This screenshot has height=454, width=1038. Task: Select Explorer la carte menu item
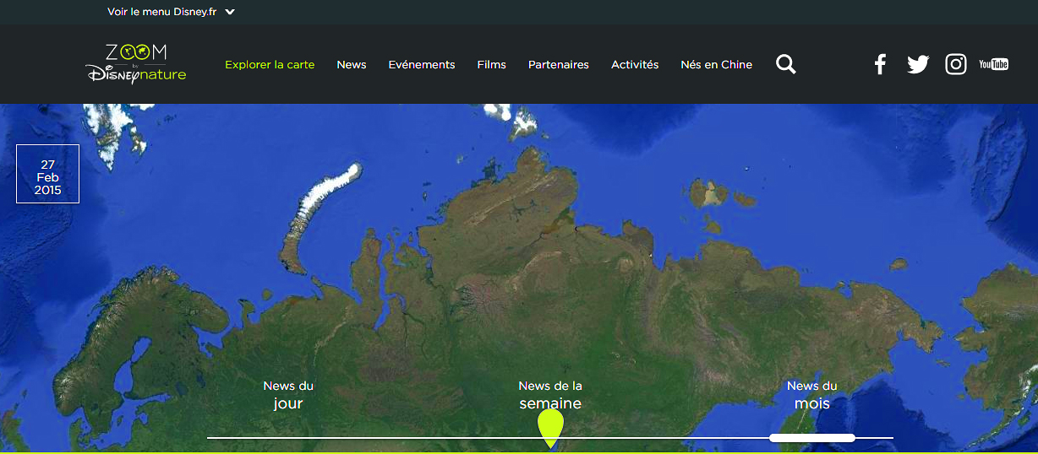[270, 65]
